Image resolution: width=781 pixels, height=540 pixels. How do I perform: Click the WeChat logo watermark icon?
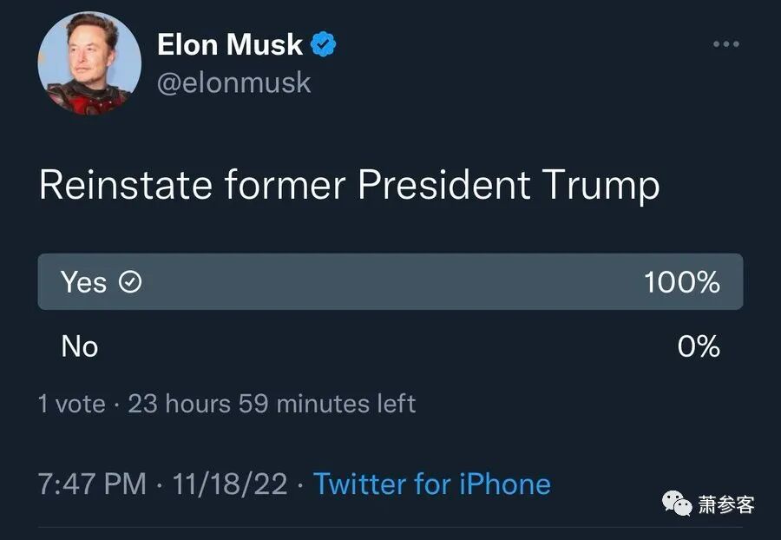tap(679, 504)
